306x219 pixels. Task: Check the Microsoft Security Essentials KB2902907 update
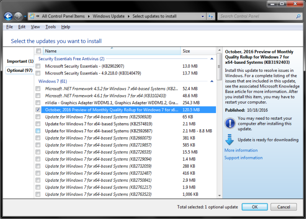coord(38,66)
